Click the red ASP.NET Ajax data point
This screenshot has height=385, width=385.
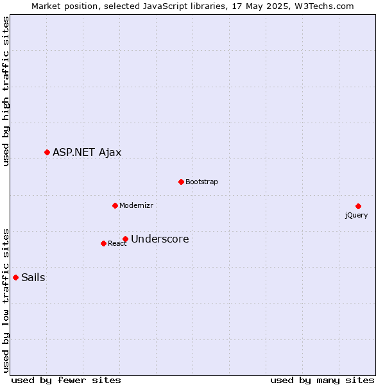(47, 153)
